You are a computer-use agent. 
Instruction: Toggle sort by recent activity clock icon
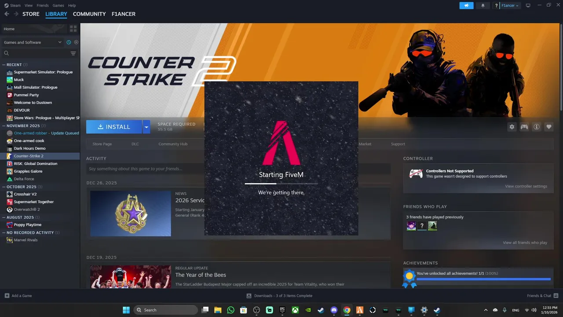(69, 42)
